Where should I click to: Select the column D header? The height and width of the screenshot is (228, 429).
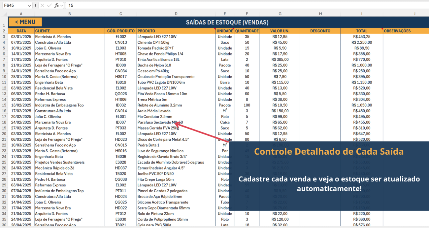(176, 14)
